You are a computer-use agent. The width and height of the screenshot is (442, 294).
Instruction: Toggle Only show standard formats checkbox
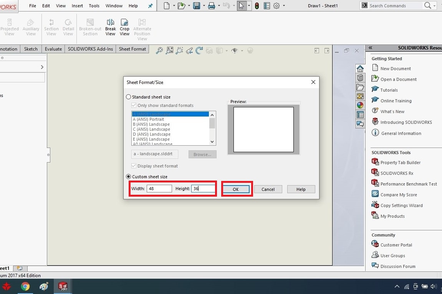(134, 105)
